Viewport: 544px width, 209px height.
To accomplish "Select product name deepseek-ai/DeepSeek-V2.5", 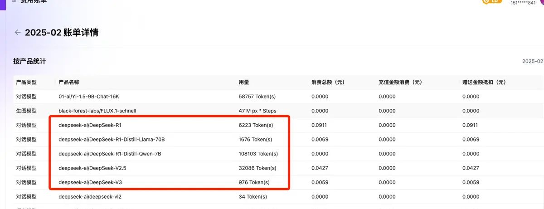I will [x=92, y=168].
